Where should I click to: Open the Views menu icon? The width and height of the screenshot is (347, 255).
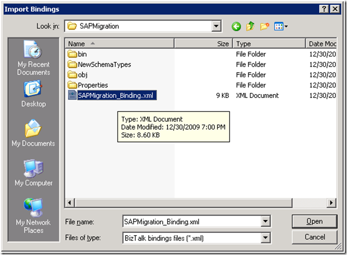(281, 26)
